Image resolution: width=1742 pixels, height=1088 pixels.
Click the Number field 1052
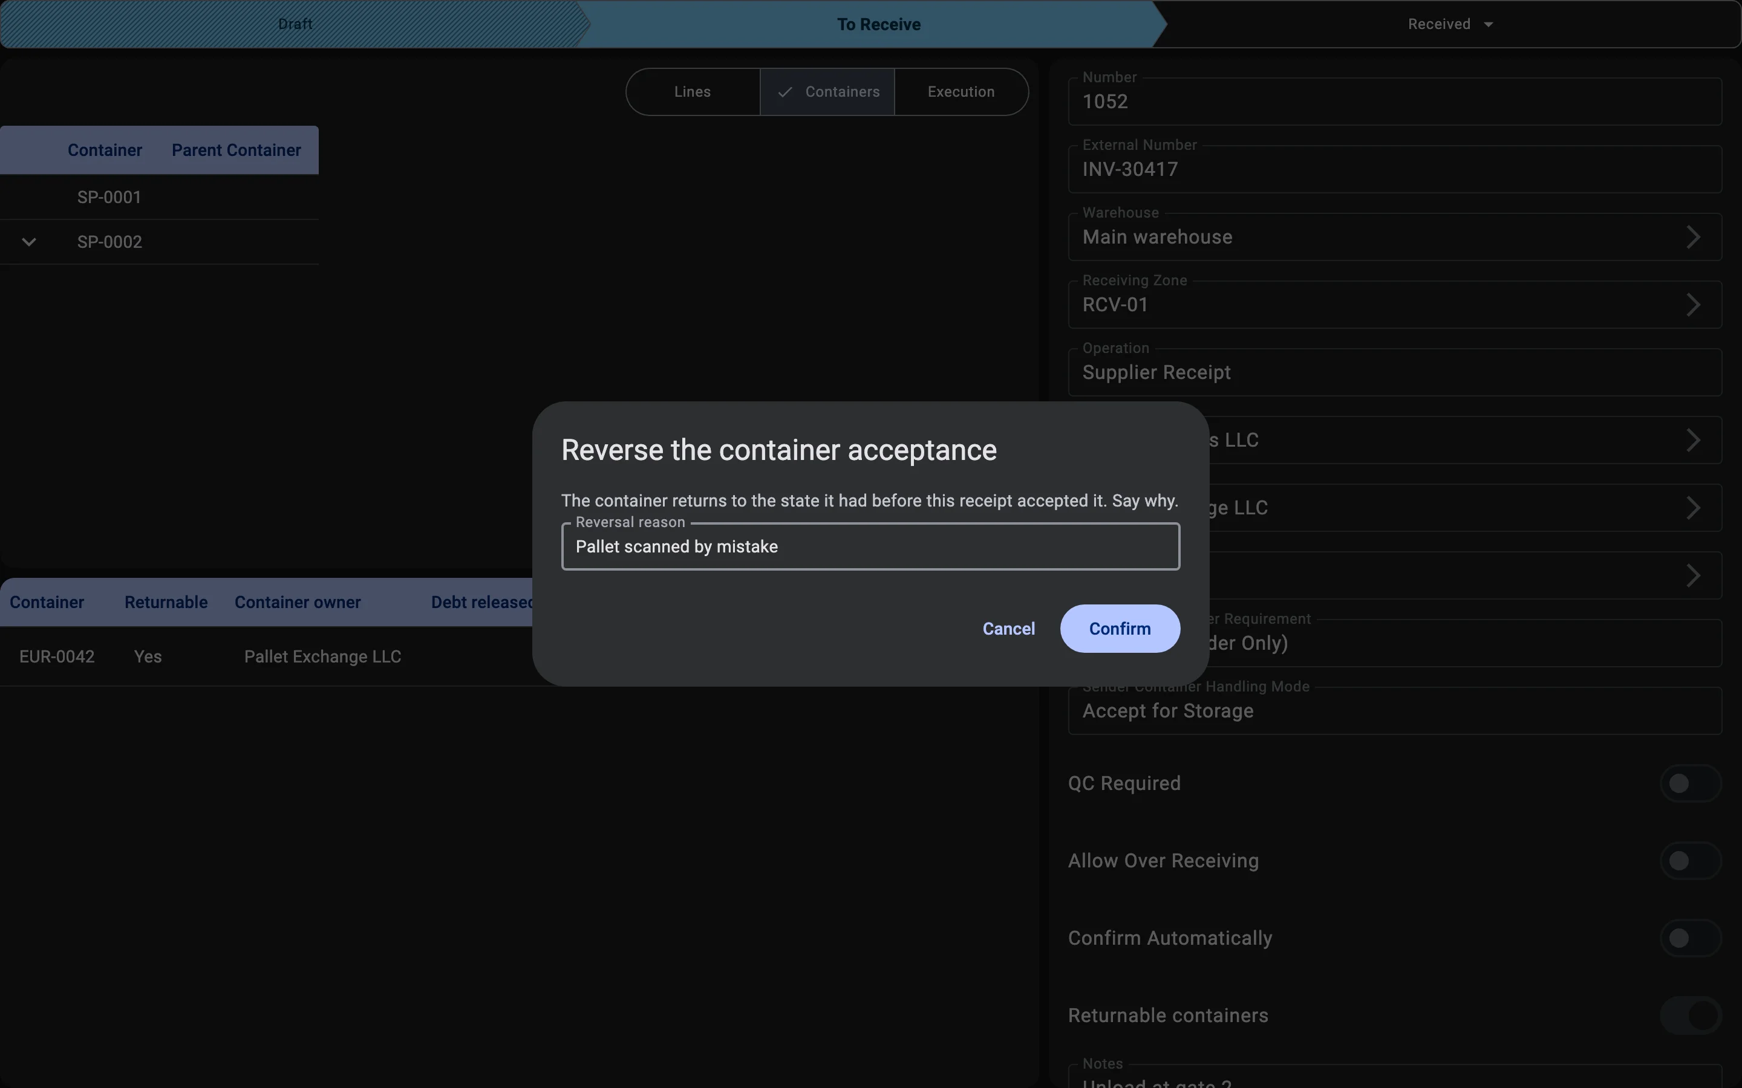coord(1394,102)
